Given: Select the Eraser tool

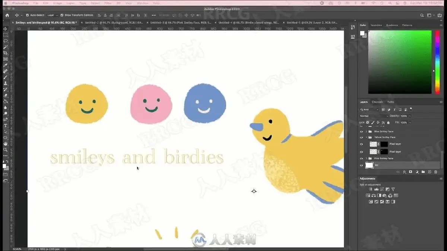Looking at the screenshot, I should point(5,96).
